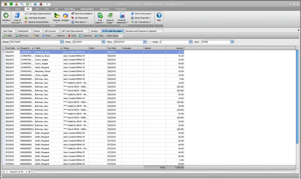Switch to the A/P ribbon tab
301x179 pixels.
pyautogui.click(x=37, y=9)
